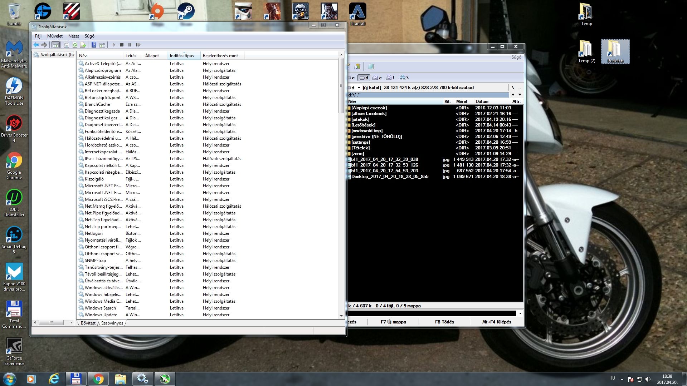
Task: Open Google Chrome from the taskbar
Action: (98, 379)
